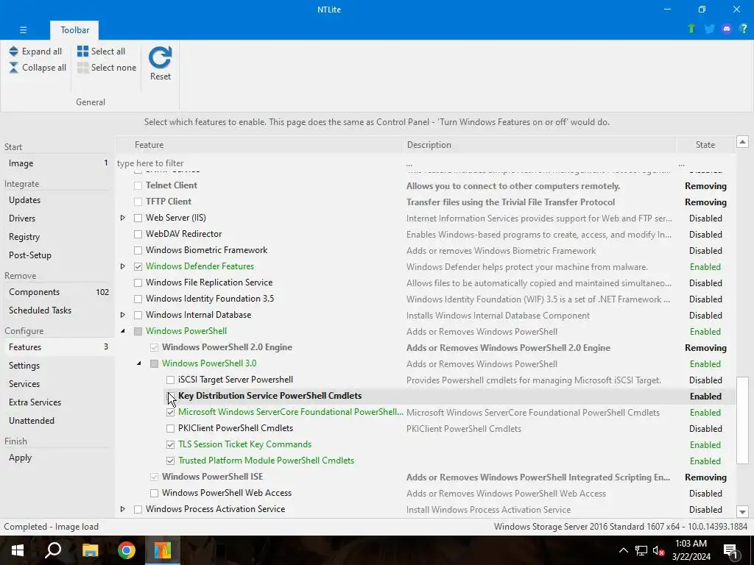
Task: Open the Settings sidebar page
Action: (57, 366)
